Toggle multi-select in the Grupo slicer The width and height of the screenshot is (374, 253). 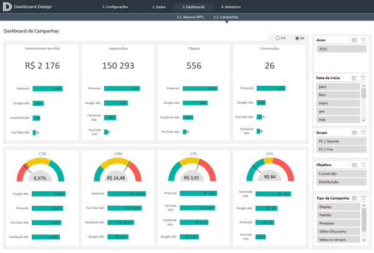coord(354,133)
